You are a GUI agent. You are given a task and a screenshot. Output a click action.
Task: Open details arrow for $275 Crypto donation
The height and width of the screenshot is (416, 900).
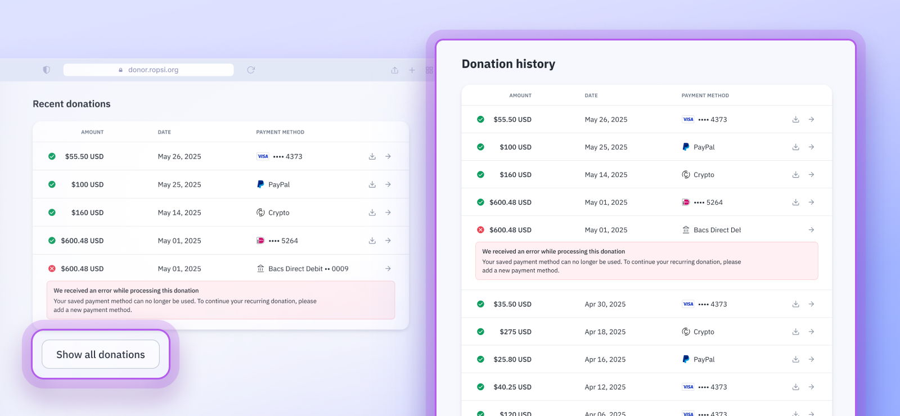[x=811, y=332]
